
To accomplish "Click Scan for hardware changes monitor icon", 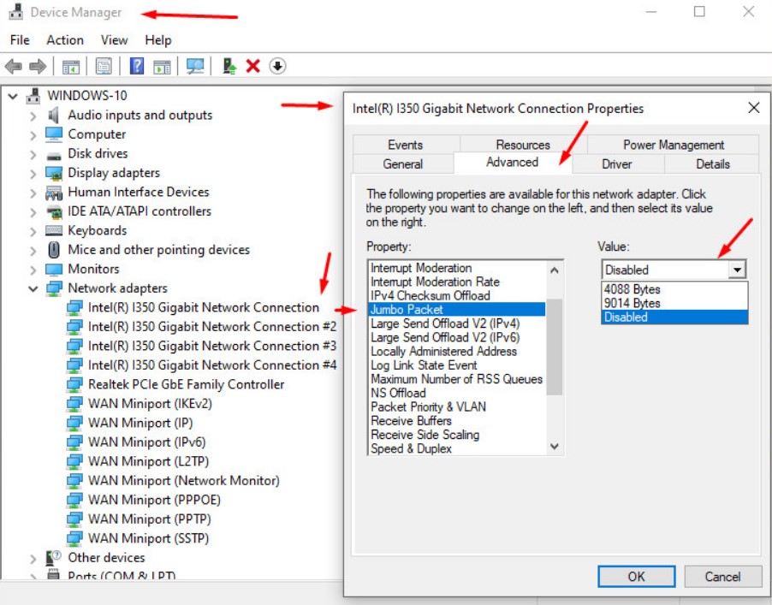I will (x=195, y=66).
